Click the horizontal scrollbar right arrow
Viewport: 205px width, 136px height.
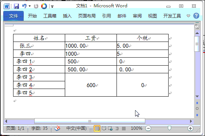click(191, 121)
